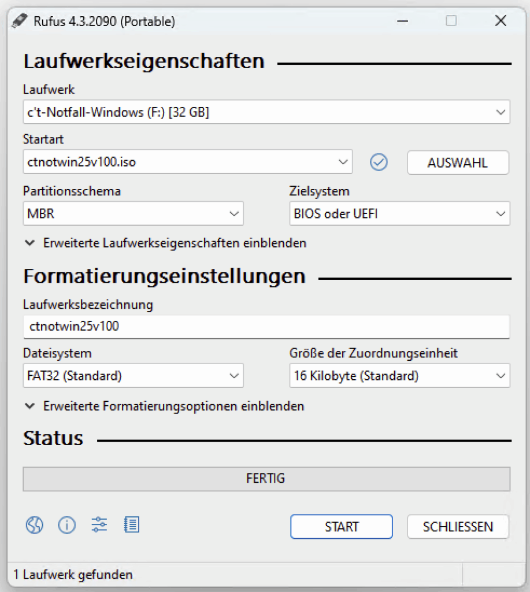Click the Rufus USB drive title icon
Viewport: 530px width, 592px height.
click(x=20, y=21)
